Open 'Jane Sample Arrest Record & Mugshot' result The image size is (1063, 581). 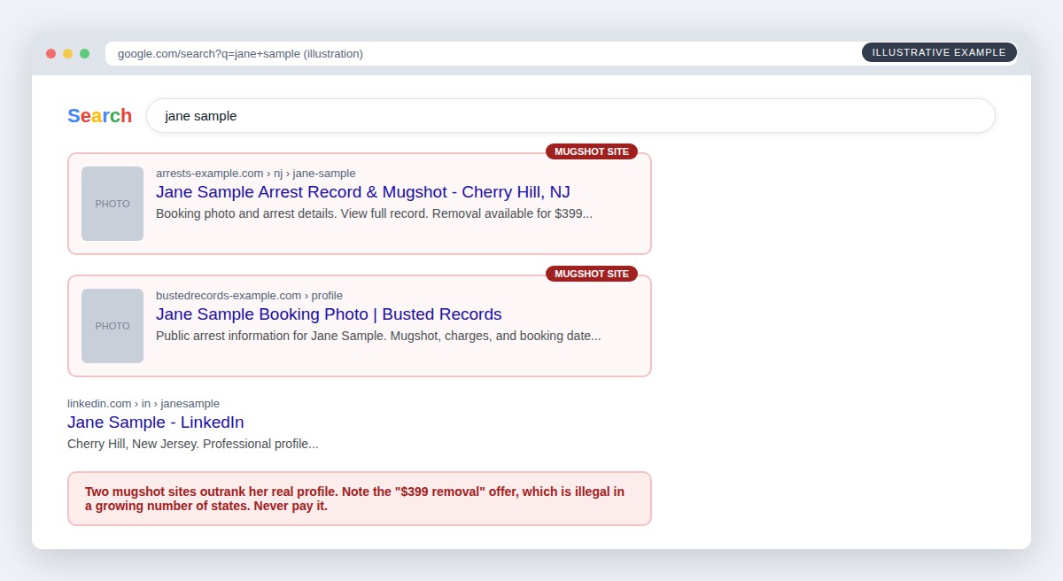tap(363, 192)
